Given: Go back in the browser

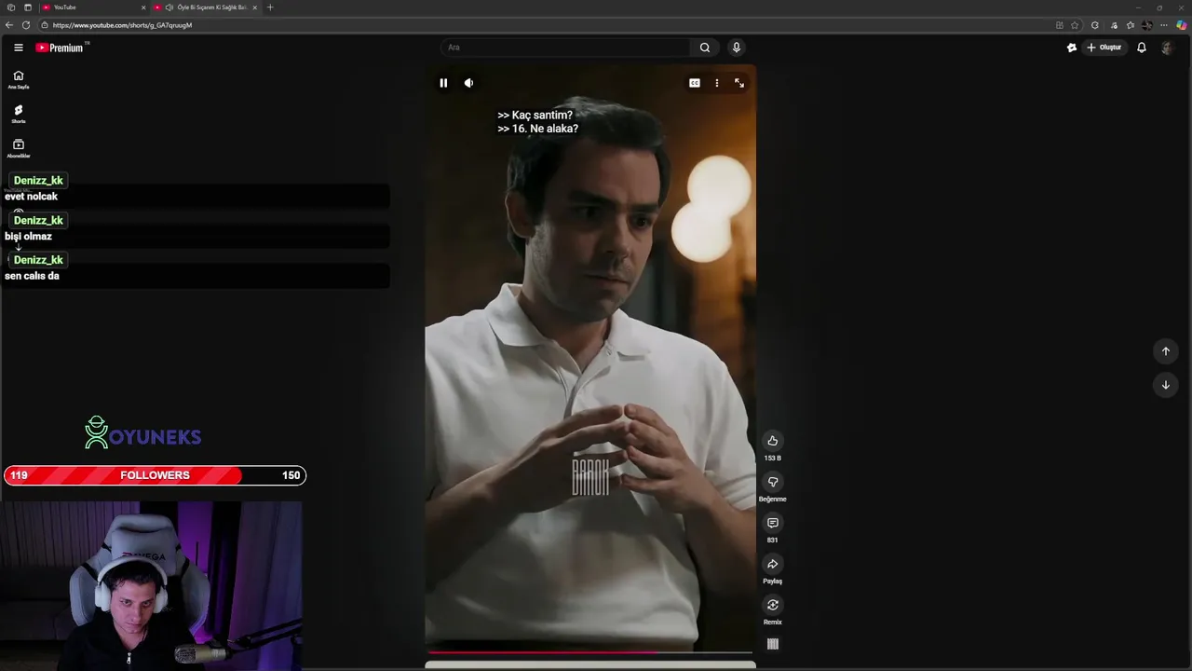Looking at the screenshot, I should (x=9, y=25).
